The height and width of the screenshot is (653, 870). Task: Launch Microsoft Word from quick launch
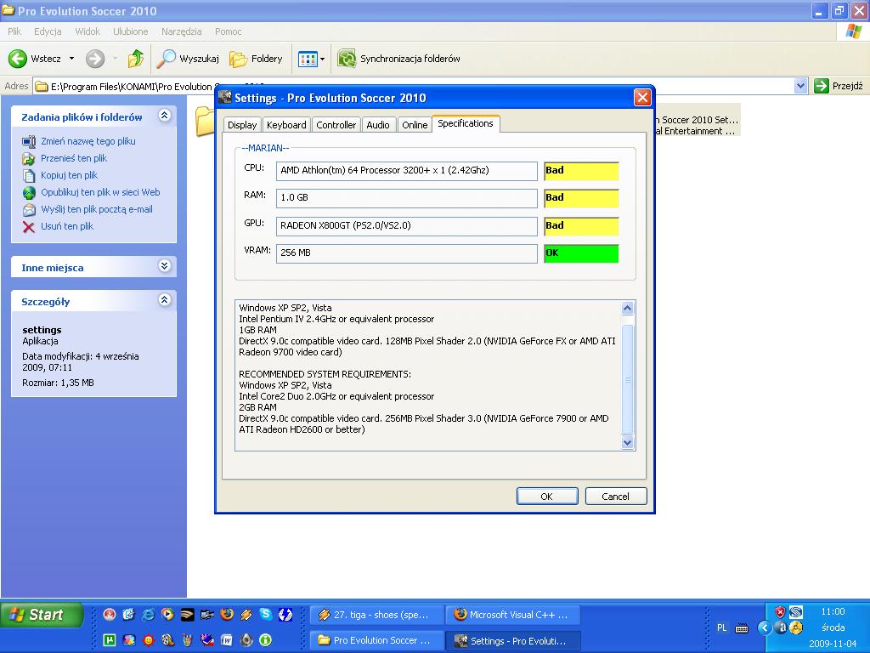pos(226,639)
